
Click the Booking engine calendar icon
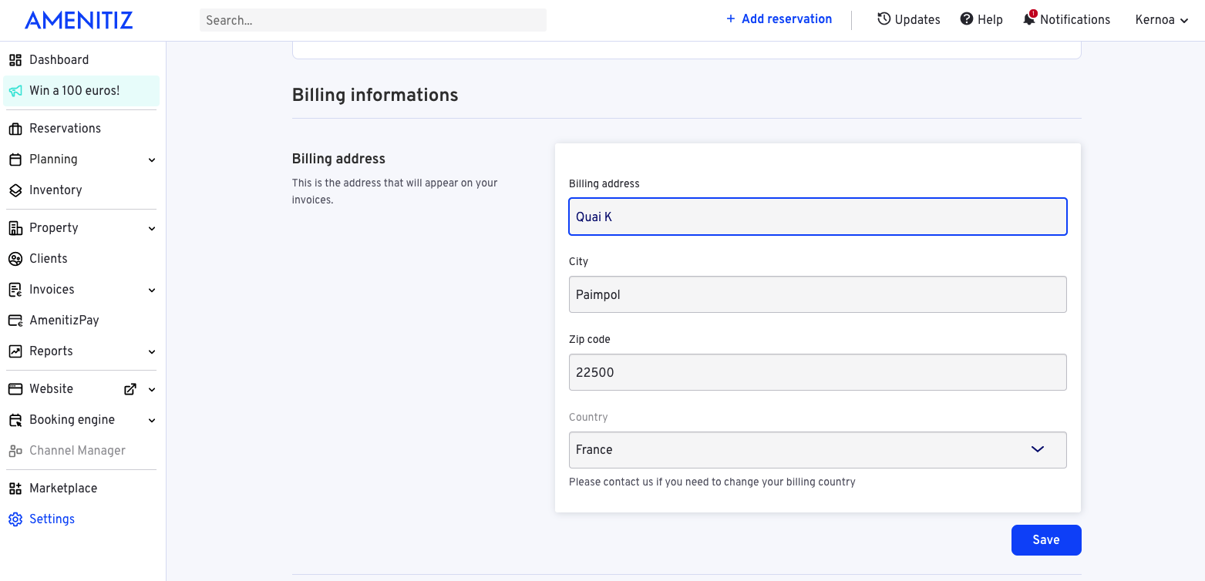(x=15, y=420)
